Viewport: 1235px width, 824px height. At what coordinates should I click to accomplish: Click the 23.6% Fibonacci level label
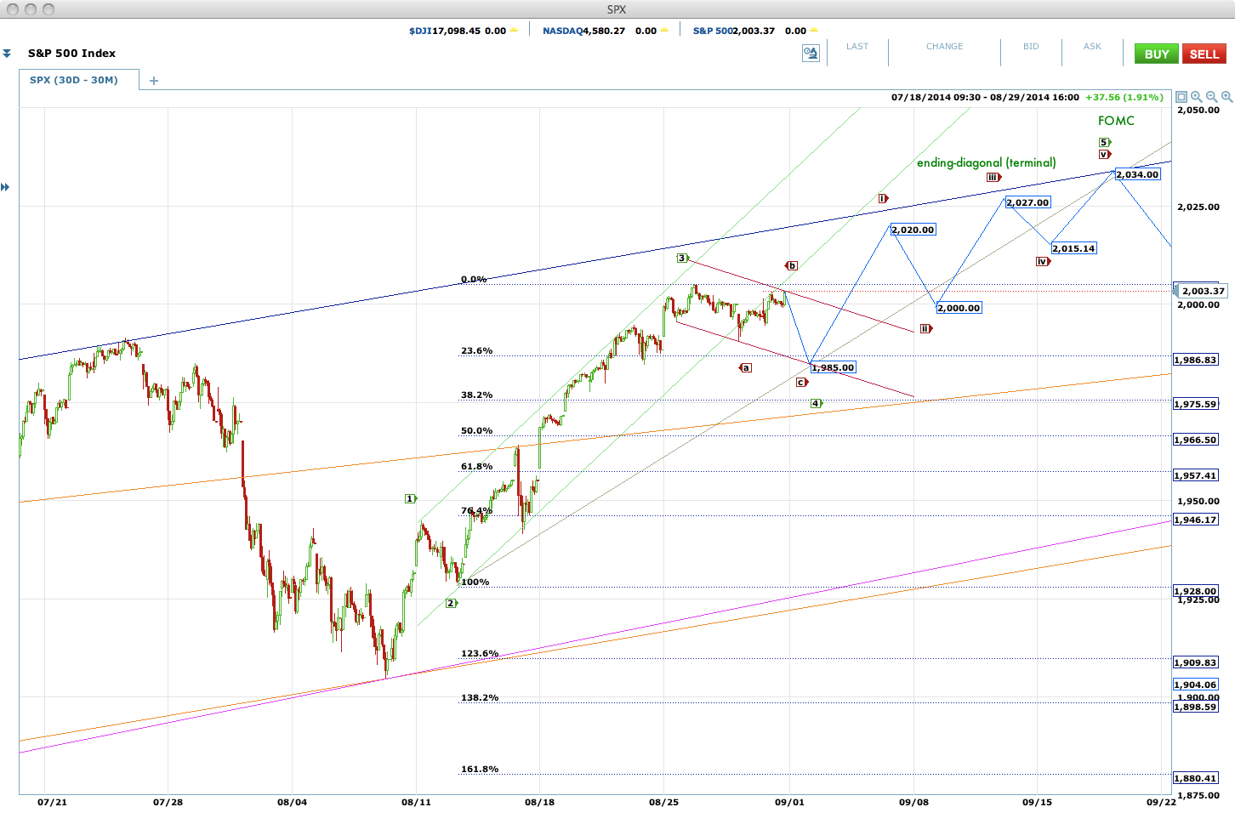coord(476,350)
